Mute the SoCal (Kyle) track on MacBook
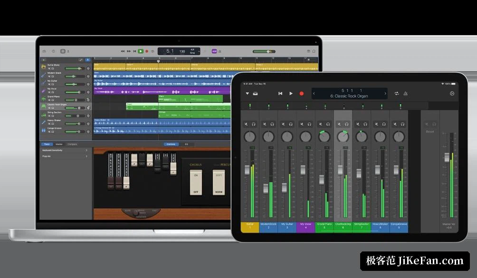 (49, 68)
